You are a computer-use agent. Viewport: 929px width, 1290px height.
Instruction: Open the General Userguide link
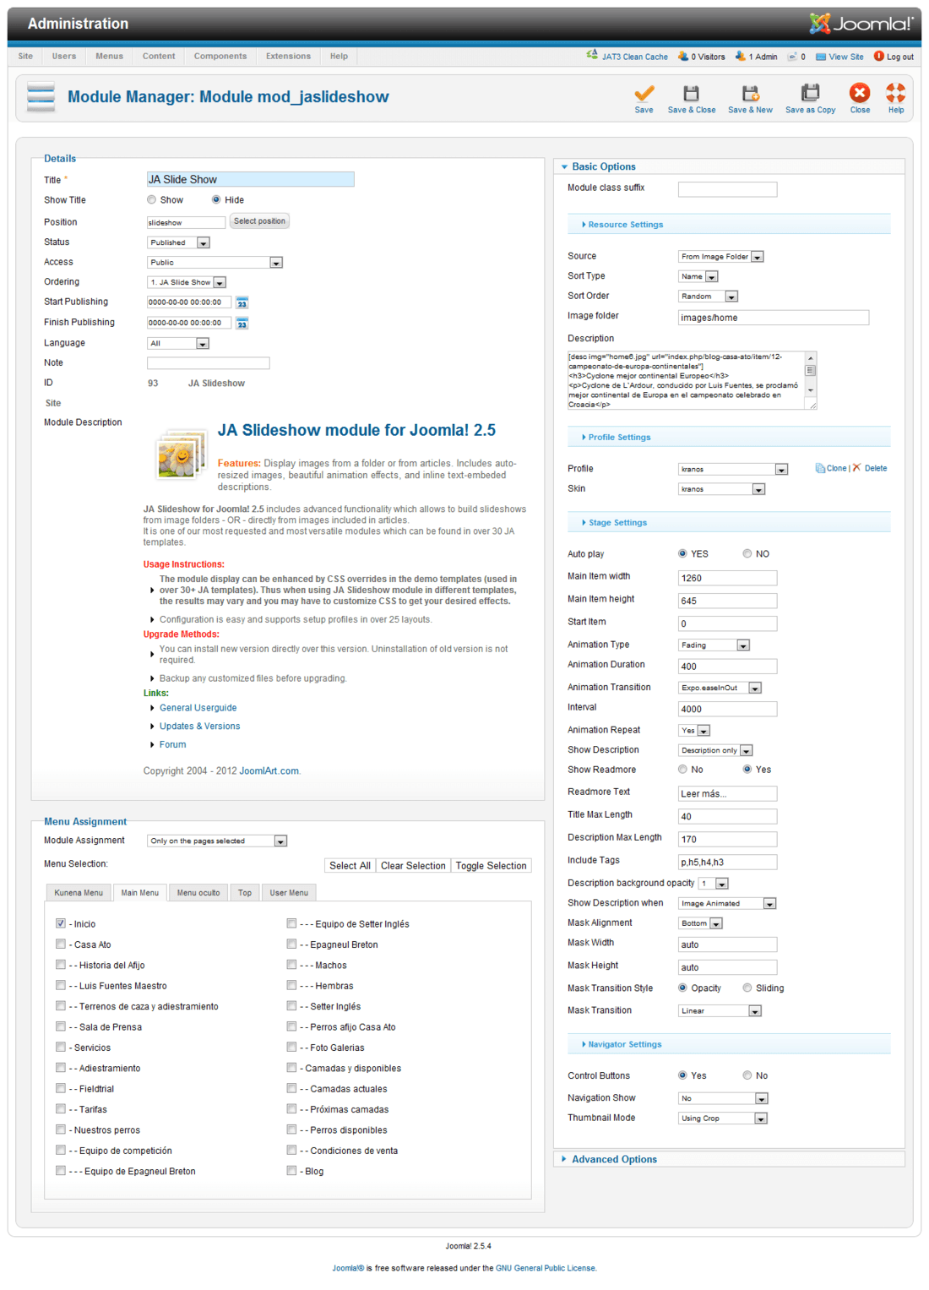pos(198,708)
